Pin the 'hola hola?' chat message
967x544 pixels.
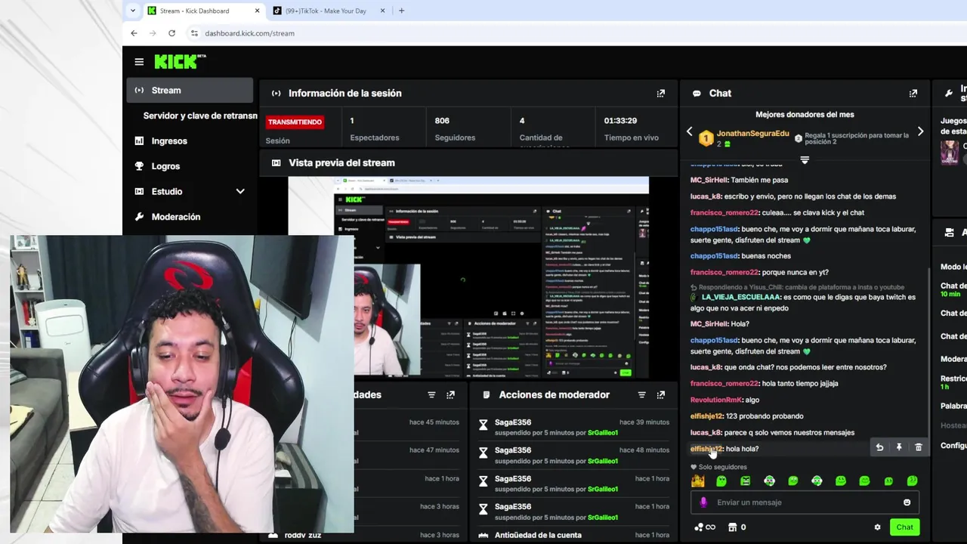[899, 447]
